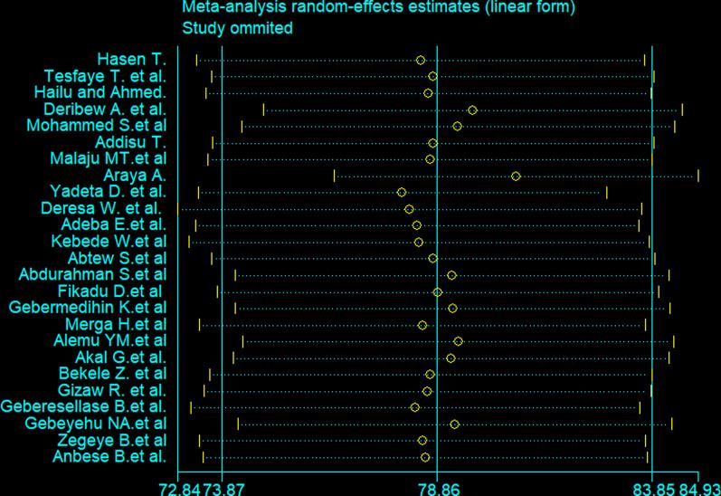Image resolution: width=721 pixels, height=496 pixels.
Task: Select the 'Abtew S.et al' label
Action: (x=117, y=258)
